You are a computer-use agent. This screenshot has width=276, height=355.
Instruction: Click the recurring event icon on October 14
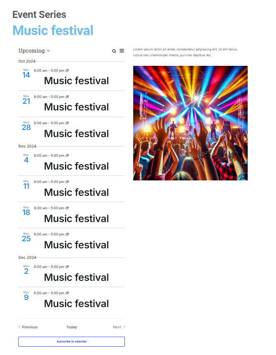68,70
